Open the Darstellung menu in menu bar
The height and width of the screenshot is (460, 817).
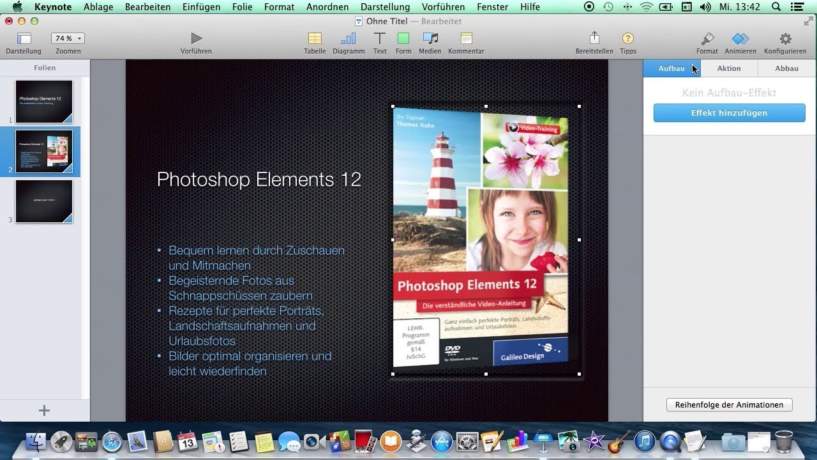point(385,7)
